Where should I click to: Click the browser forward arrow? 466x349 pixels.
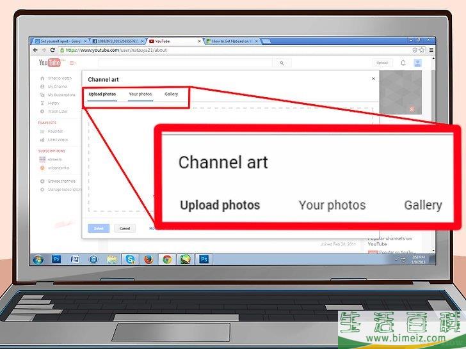click(44, 50)
